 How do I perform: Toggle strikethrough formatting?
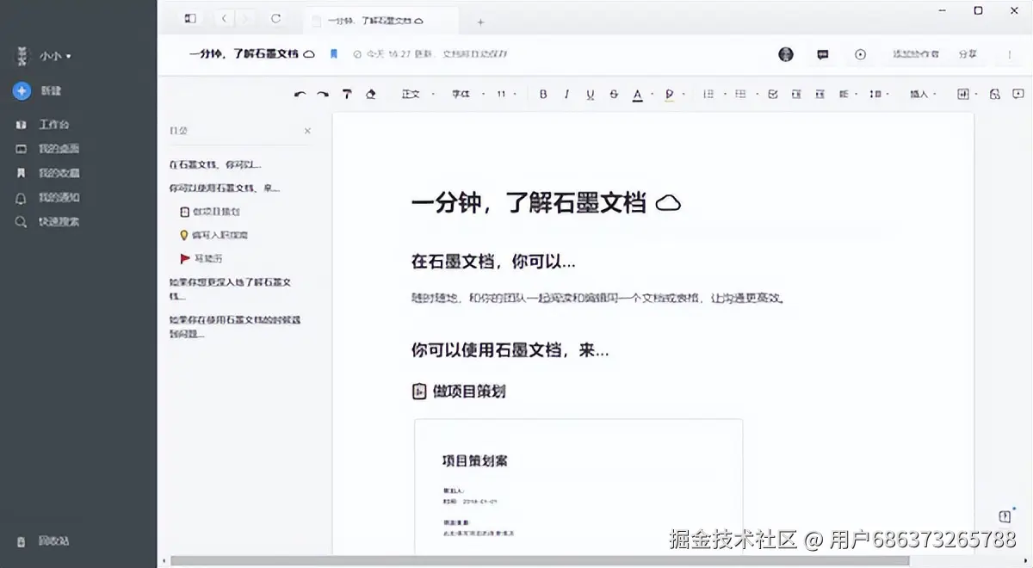click(x=614, y=94)
